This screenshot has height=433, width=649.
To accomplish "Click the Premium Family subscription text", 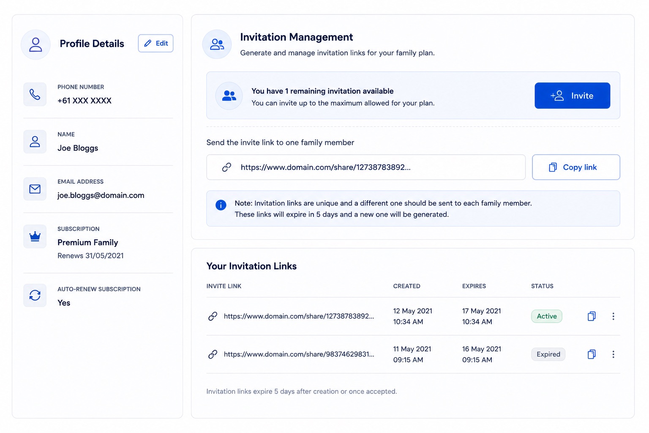I will [x=88, y=243].
